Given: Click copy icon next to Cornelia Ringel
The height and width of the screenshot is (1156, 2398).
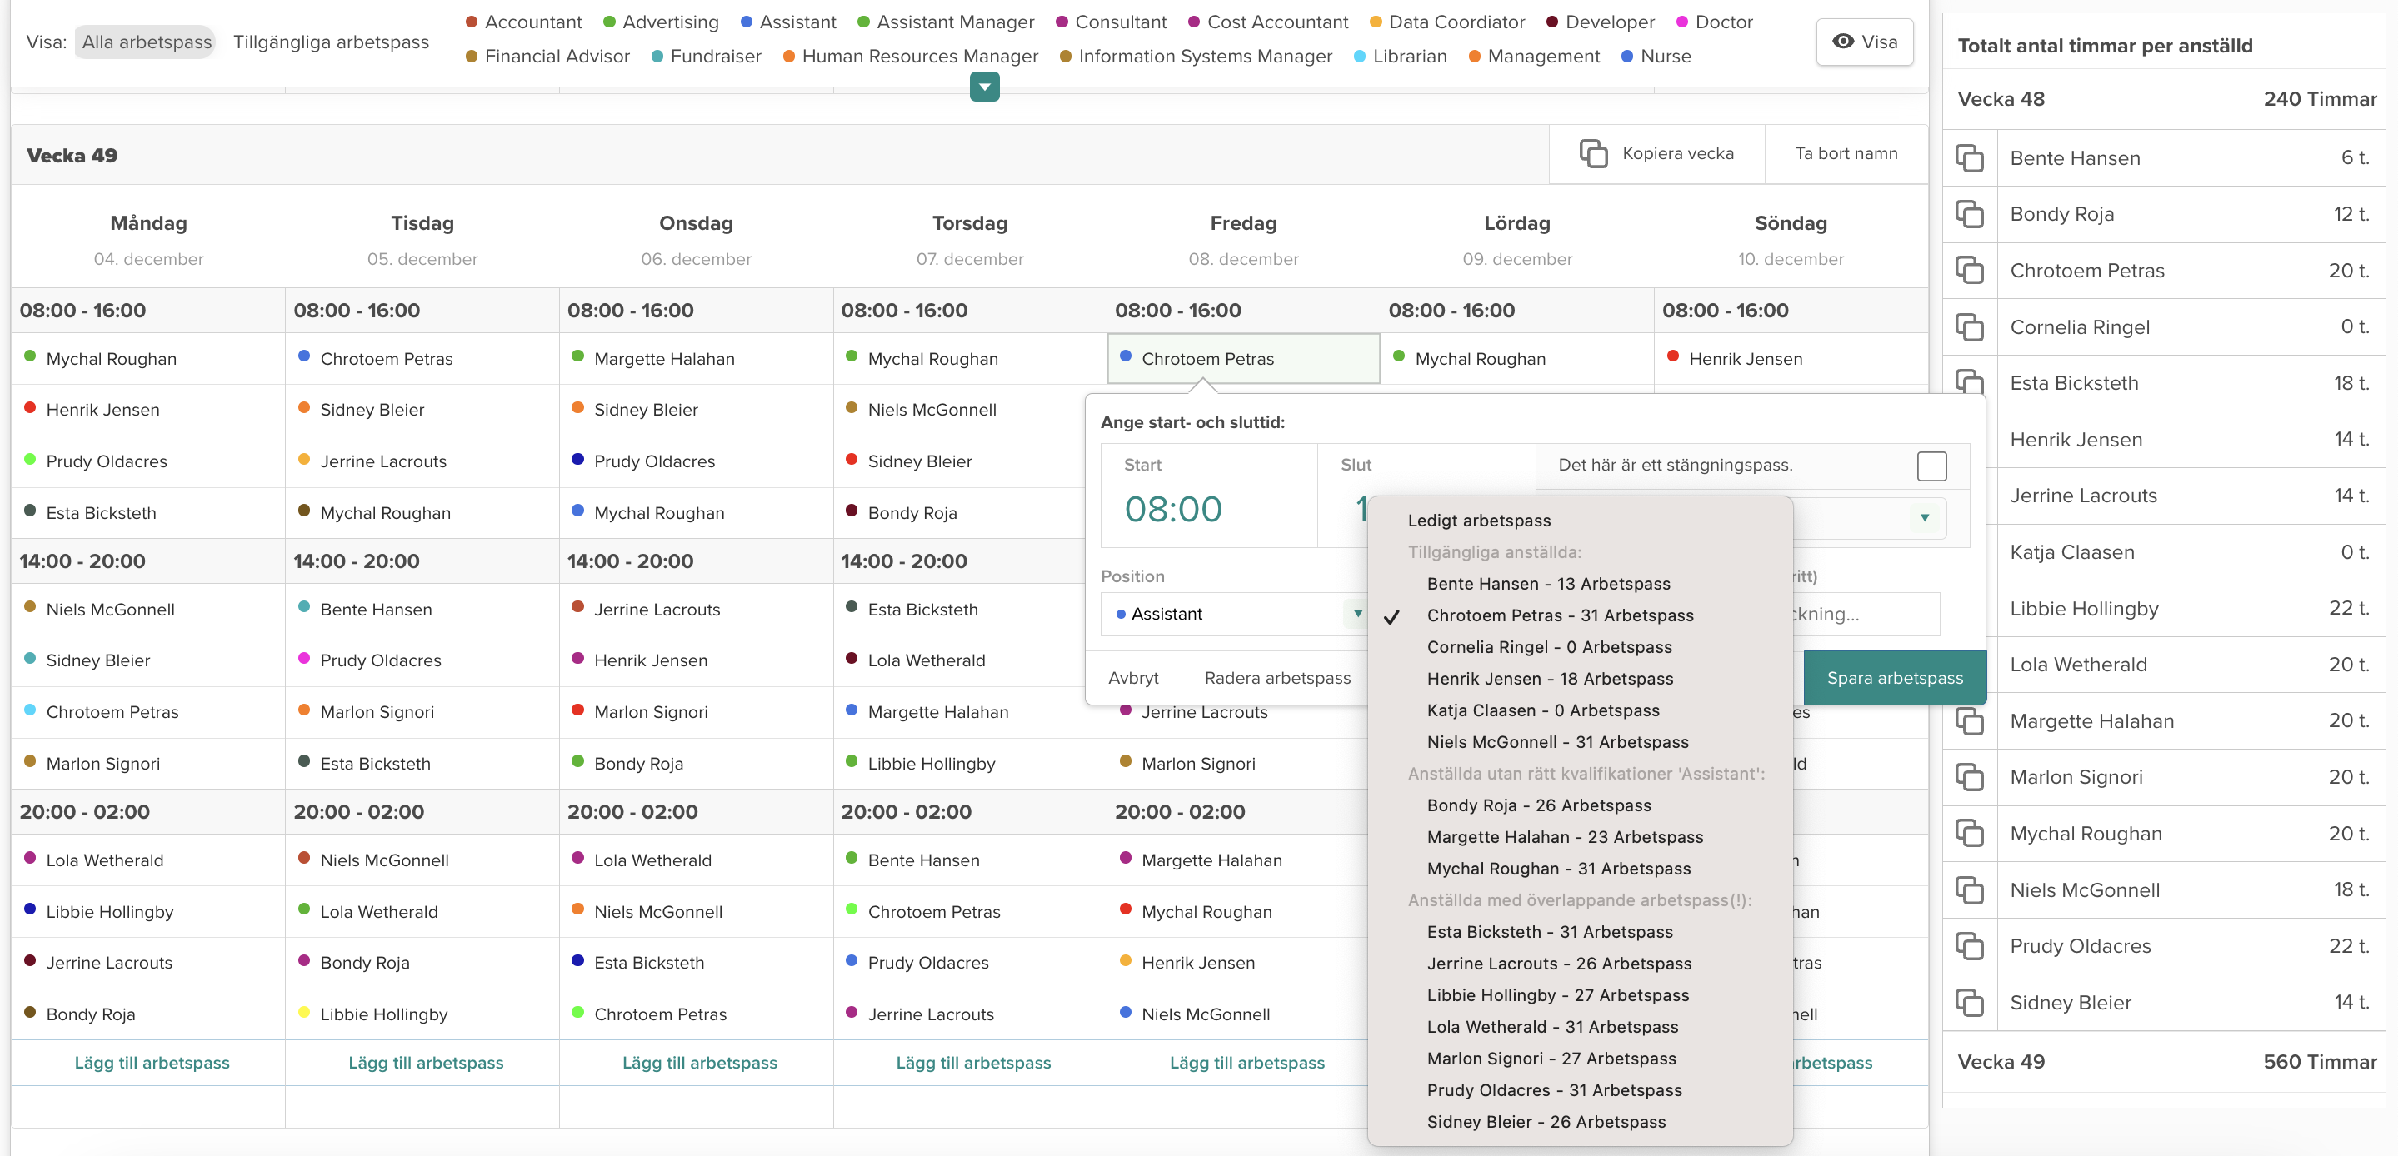Looking at the screenshot, I should point(1969,326).
